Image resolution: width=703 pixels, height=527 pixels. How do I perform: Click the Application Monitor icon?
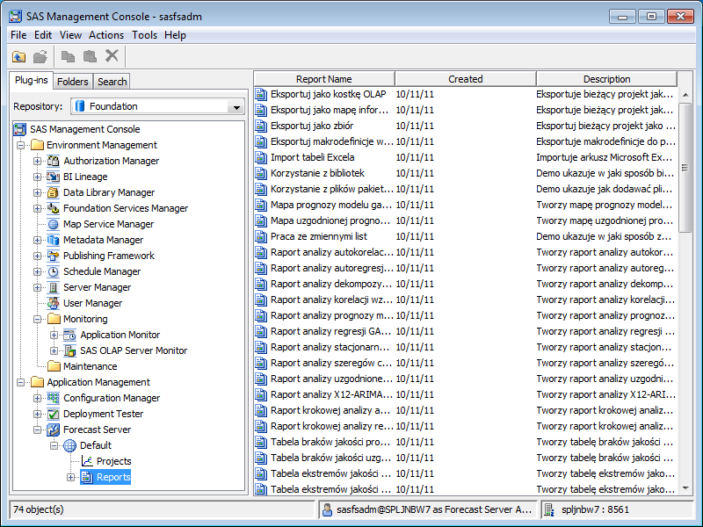[70, 335]
